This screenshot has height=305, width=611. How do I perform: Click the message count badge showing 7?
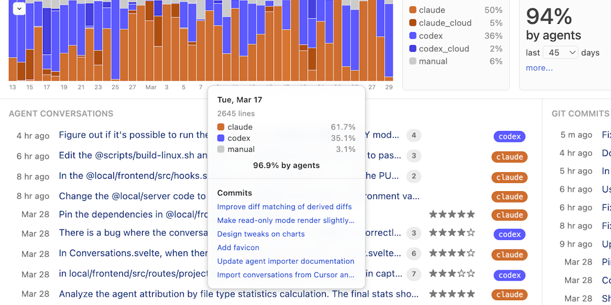pyautogui.click(x=413, y=274)
